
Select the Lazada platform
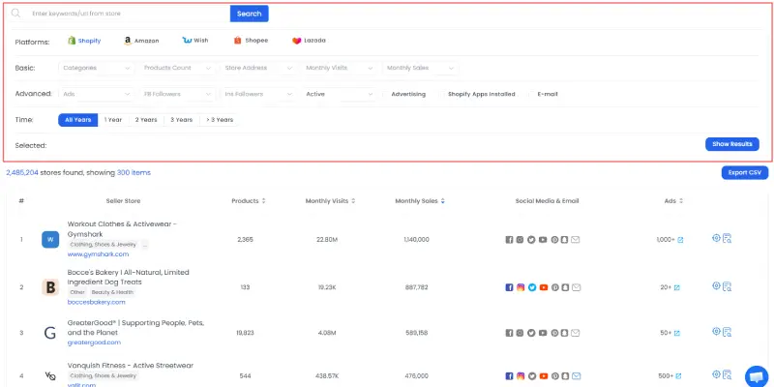click(x=309, y=41)
